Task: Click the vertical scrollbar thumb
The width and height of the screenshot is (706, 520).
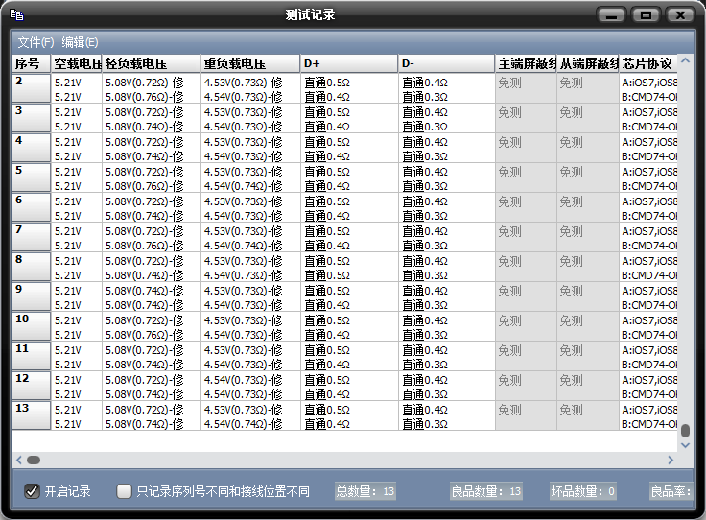Action: [x=685, y=431]
